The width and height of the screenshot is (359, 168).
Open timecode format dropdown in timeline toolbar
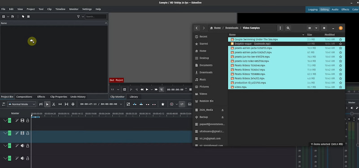121,104
